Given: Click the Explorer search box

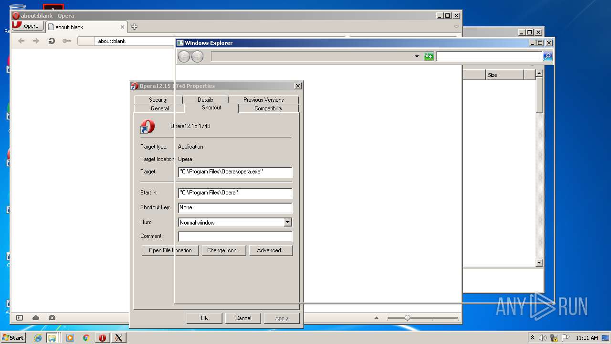Looking at the screenshot, I should [489, 56].
